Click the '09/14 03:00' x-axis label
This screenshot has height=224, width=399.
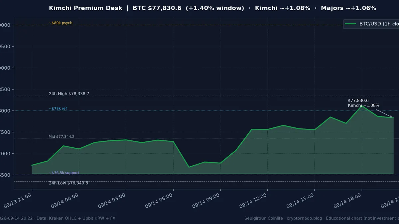[x=112, y=201]
